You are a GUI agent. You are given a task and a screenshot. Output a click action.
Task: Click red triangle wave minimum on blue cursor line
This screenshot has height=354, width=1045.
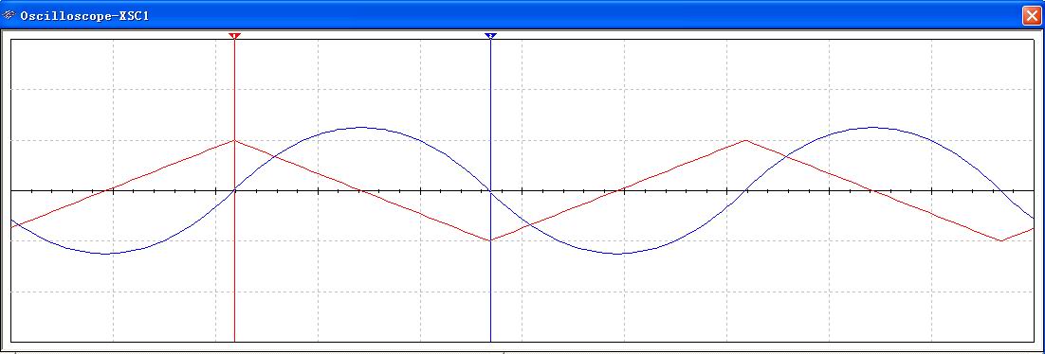tap(490, 240)
